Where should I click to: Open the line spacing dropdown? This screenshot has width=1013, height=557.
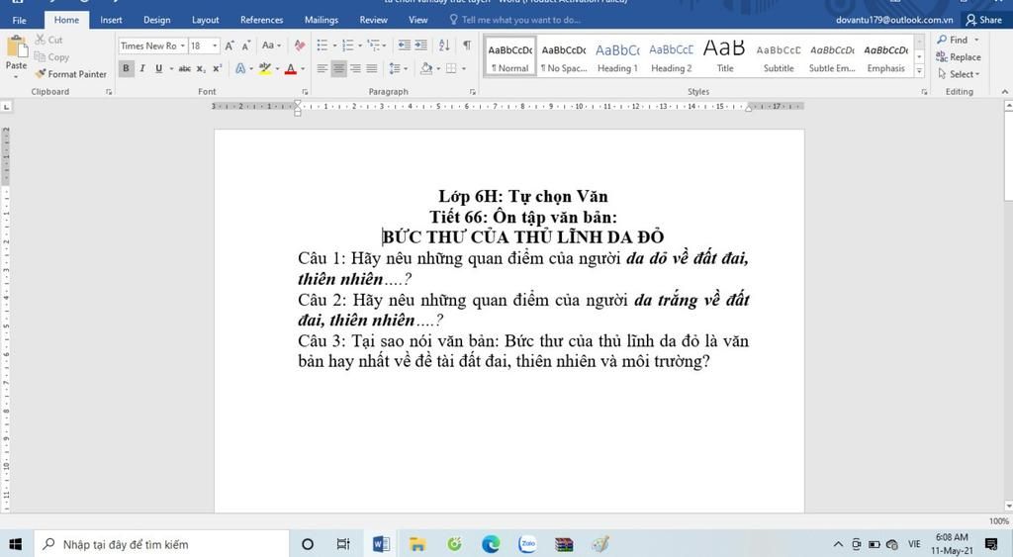coord(406,68)
